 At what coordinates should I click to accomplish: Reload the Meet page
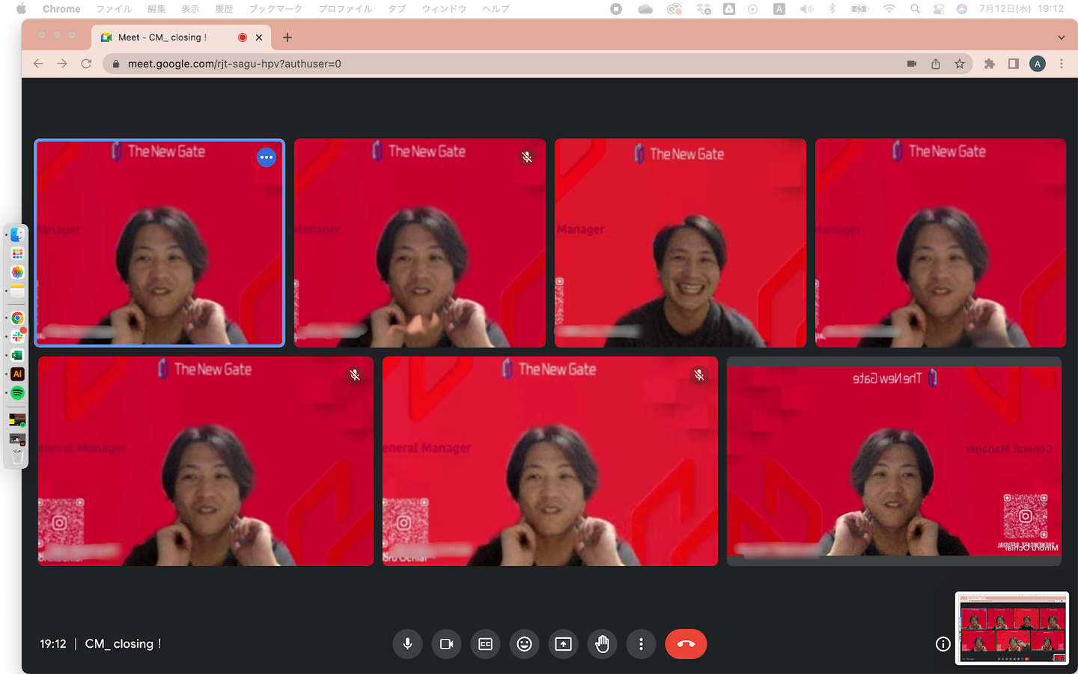[86, 64]
